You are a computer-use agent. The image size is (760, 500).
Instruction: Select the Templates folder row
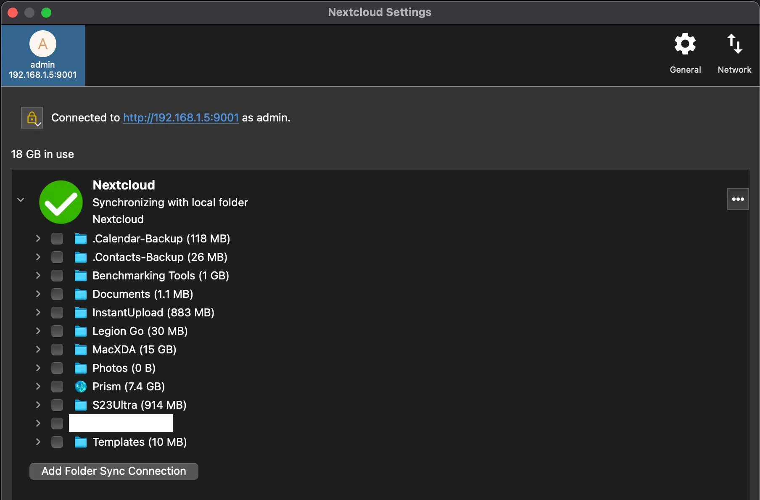139,442
